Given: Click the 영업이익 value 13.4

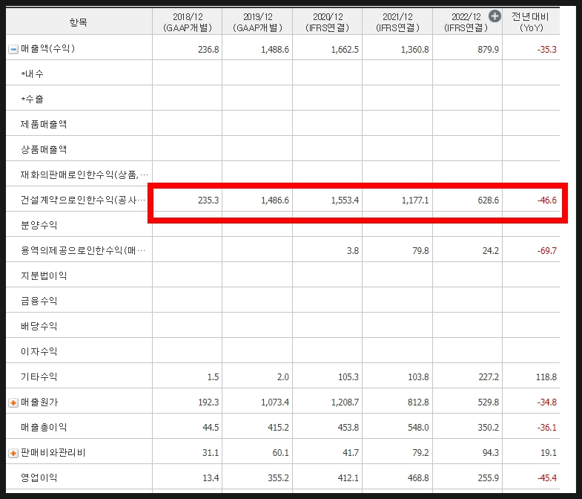Looking at the screenshot, I should pyautogui.click(x=211, y=478).
